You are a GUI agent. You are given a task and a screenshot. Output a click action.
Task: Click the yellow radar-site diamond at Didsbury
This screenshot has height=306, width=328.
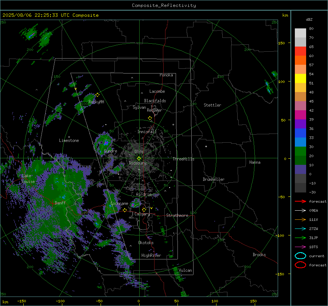point(139,159)
